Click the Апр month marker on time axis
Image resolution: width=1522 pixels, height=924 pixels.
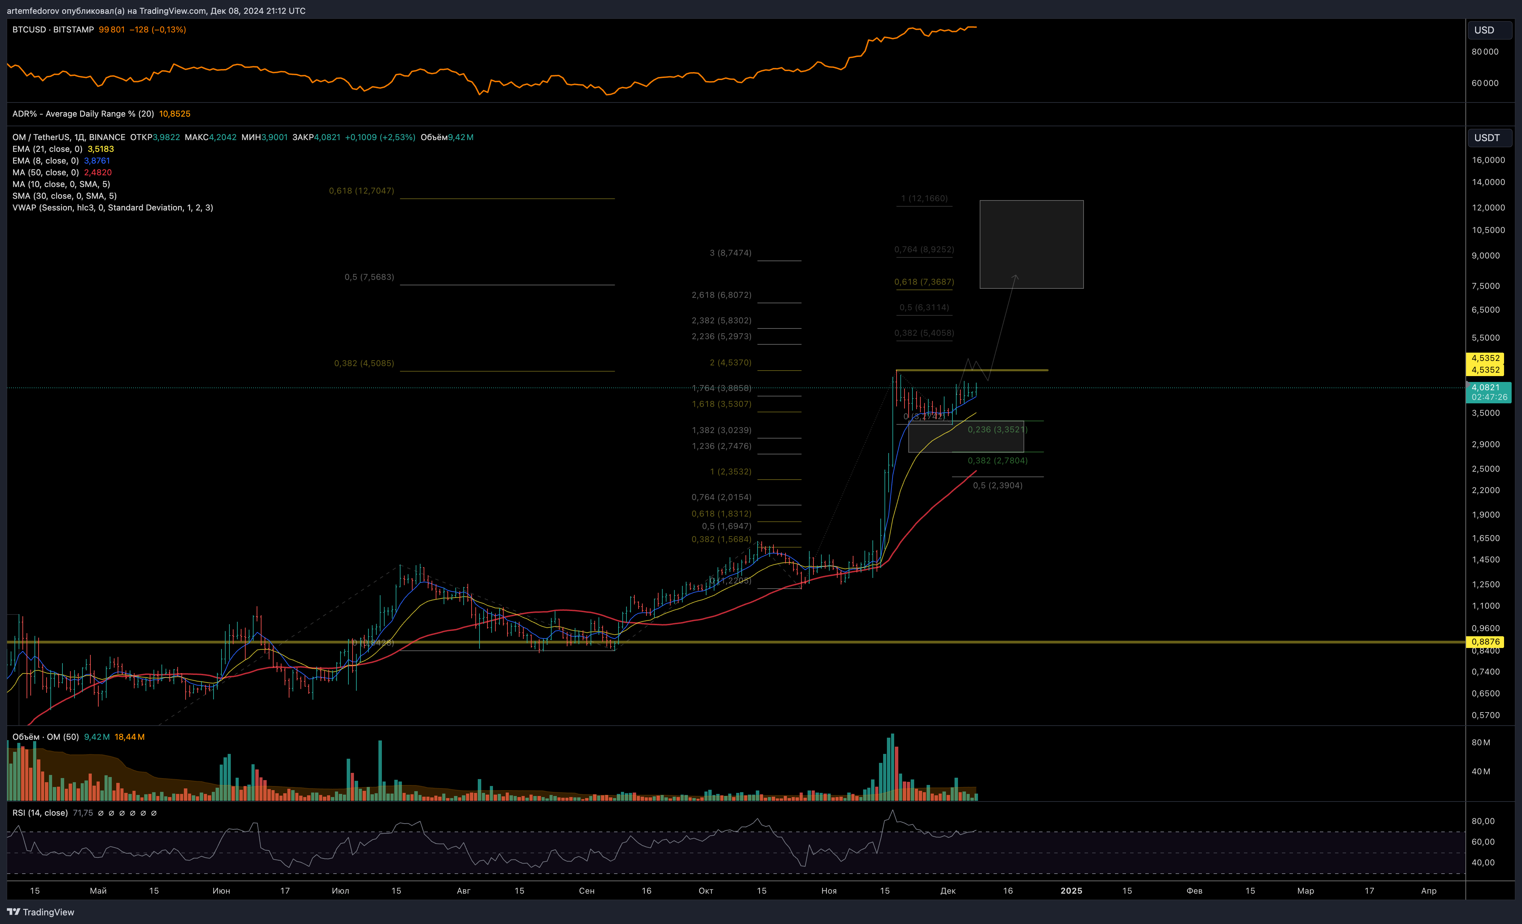click(x=1429, y=891)
